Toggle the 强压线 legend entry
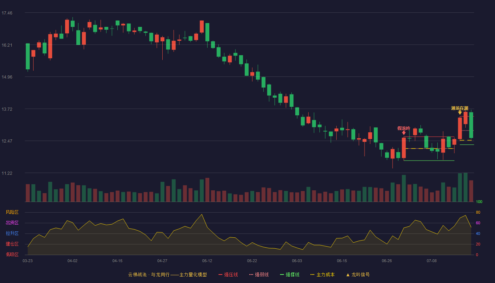The height and width of the screenshot is (283, 495). click(x=228, y=275)
